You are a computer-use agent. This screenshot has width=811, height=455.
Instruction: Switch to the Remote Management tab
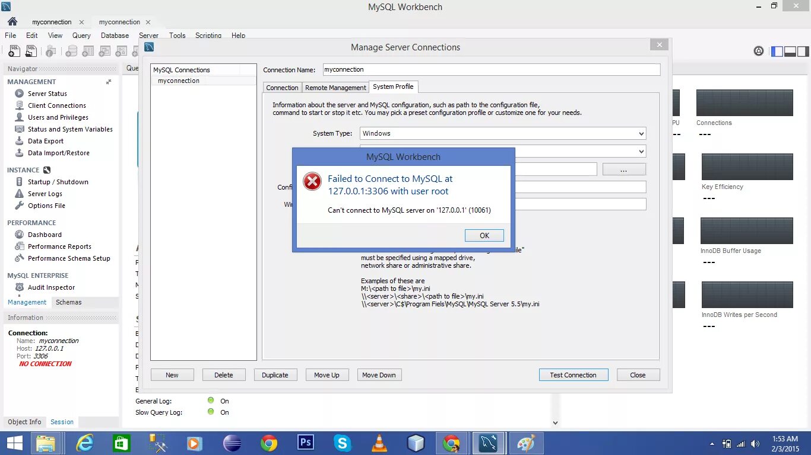click(x=335, y=88)
